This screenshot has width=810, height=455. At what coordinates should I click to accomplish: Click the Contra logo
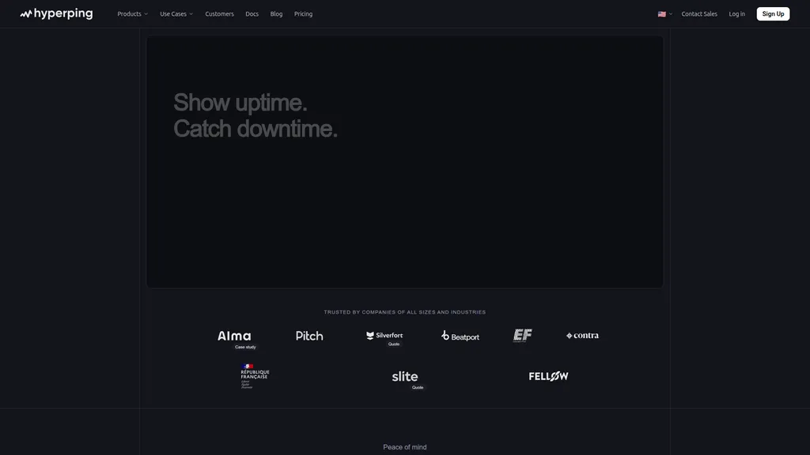point(582,335)
